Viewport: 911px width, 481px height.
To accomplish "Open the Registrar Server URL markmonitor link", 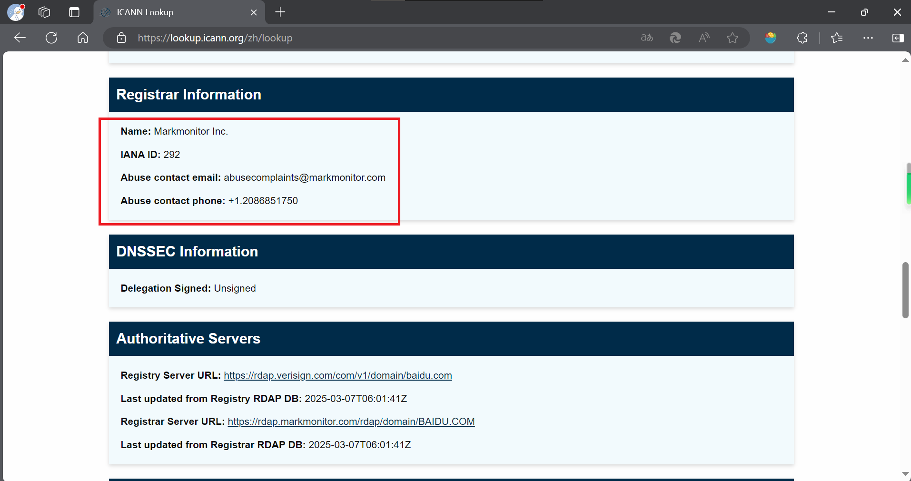I will 351,422.
